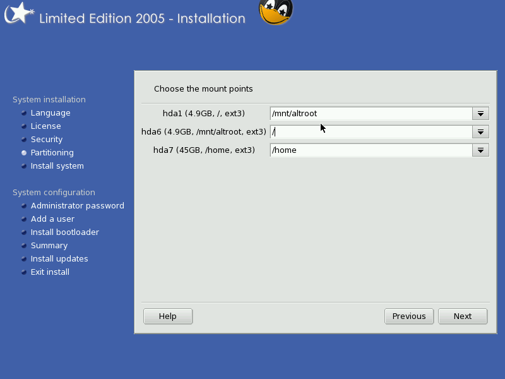This screenshot has height=379, width=505.
Task: Click the Limited Edition 2005 - Installation title
Action: coord(143,18)
